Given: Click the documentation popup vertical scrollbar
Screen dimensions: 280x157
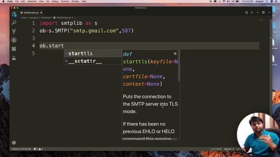Looking at the screenshot, I should click(x=179, y=65).
